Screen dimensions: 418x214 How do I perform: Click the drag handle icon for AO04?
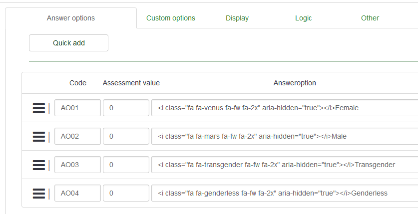pos(39,193)
